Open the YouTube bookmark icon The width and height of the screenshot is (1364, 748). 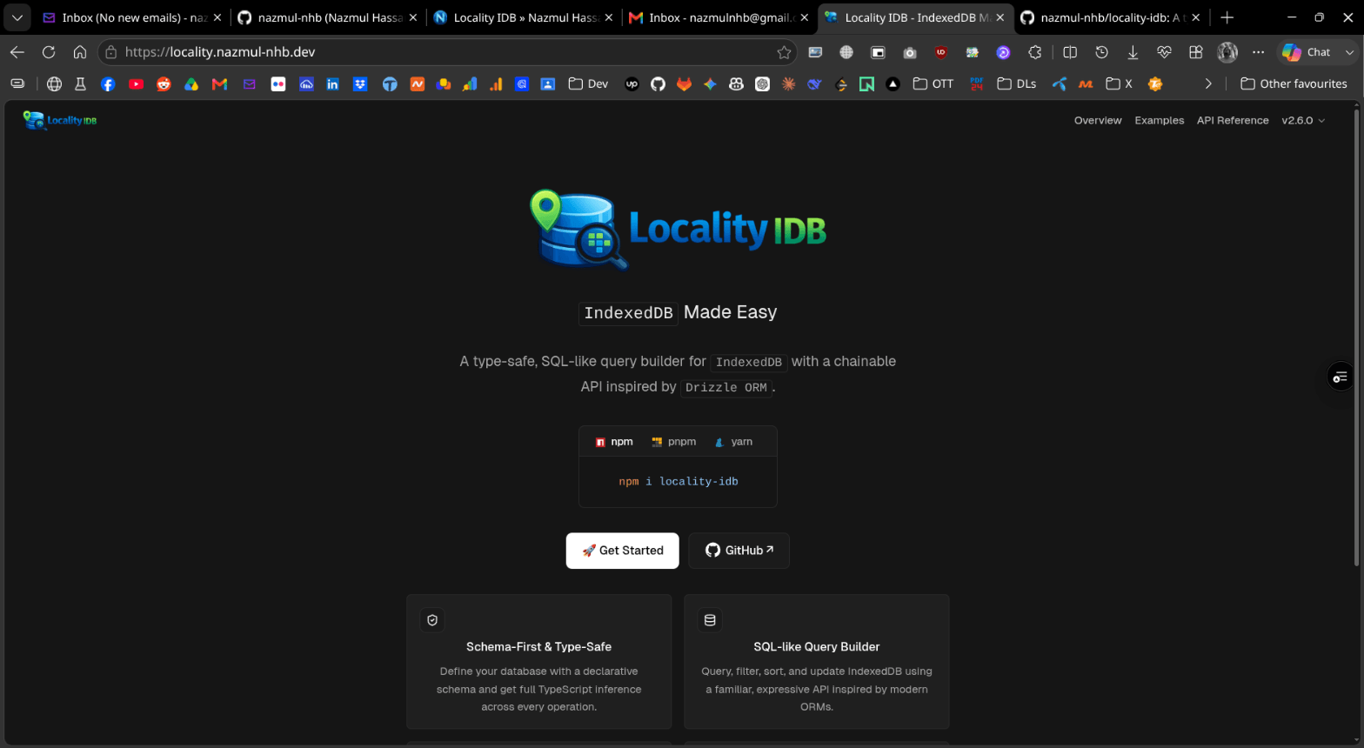coord(136,84)
